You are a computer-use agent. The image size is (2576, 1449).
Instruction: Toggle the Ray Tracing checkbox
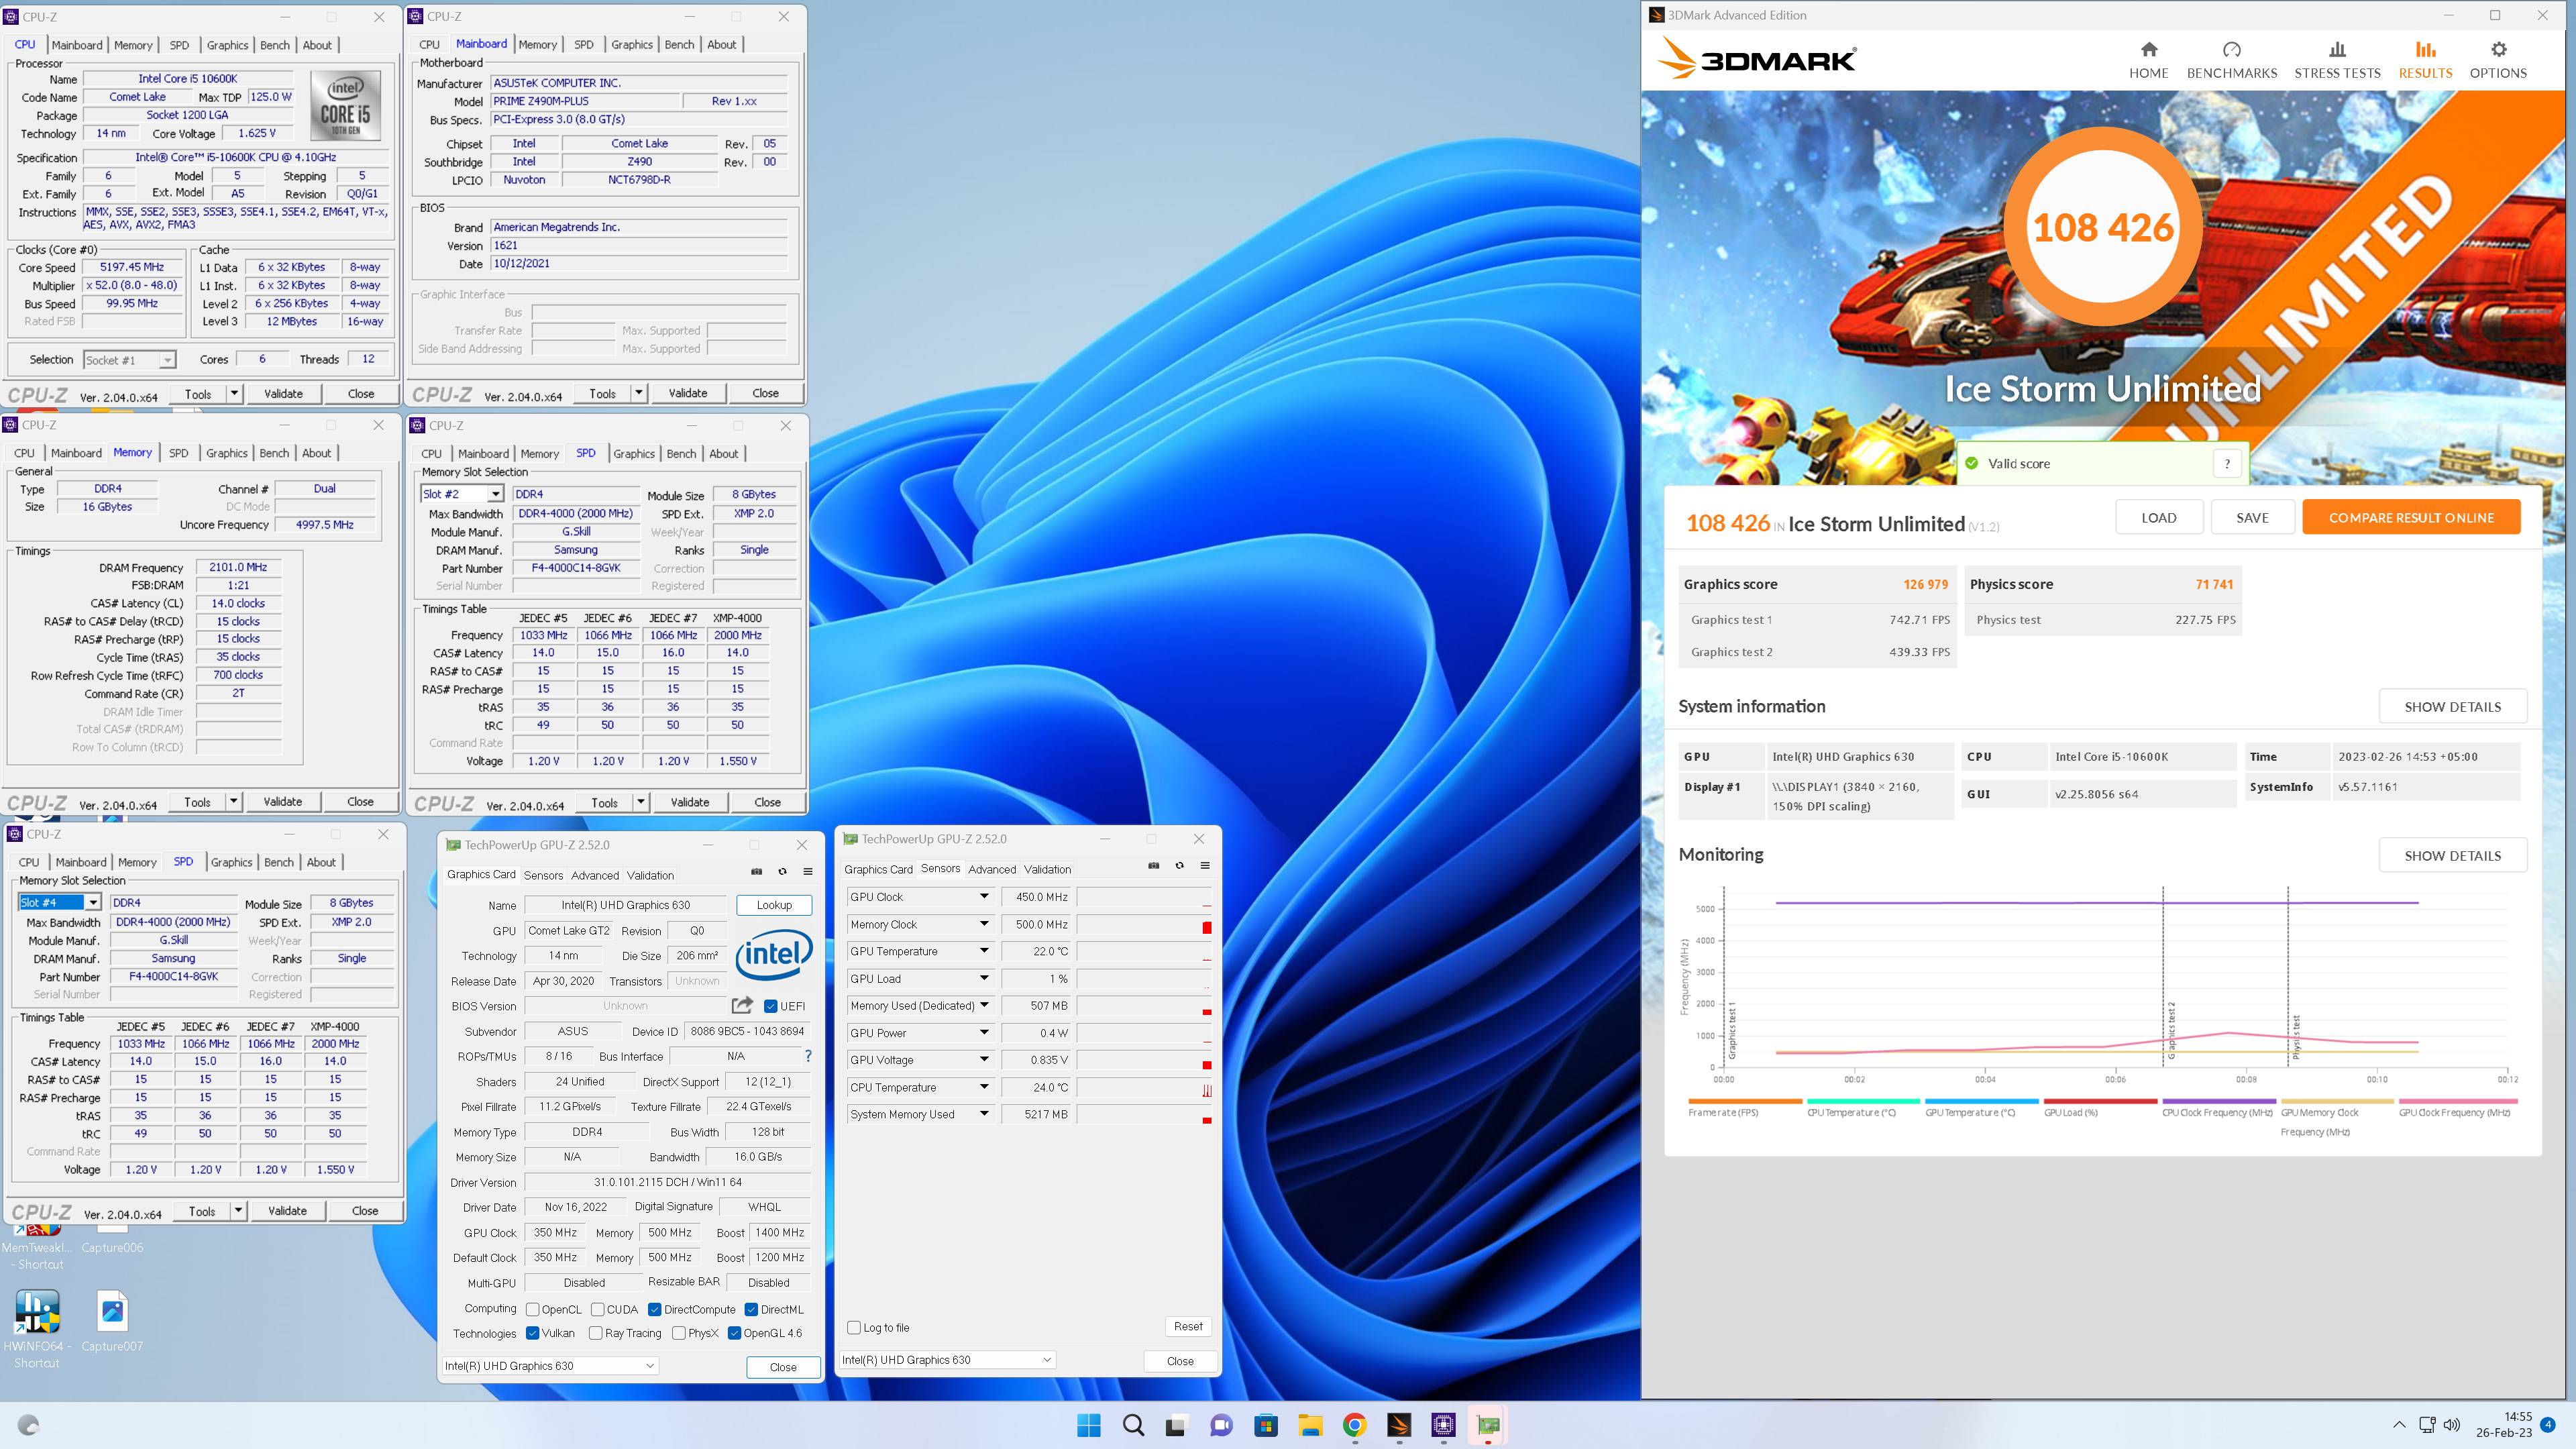coord(596,1333)
